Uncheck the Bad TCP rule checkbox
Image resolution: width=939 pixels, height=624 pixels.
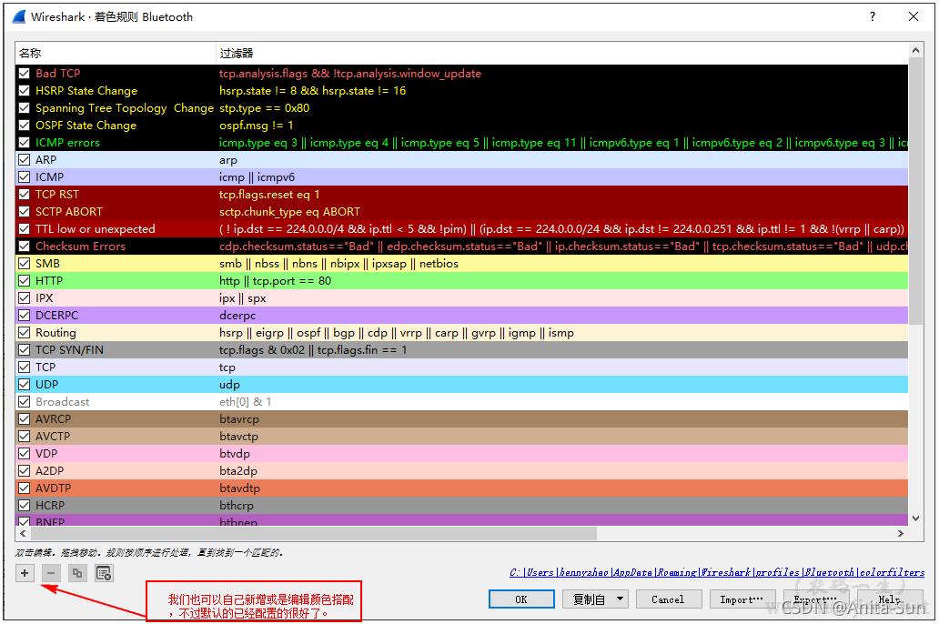25,73
